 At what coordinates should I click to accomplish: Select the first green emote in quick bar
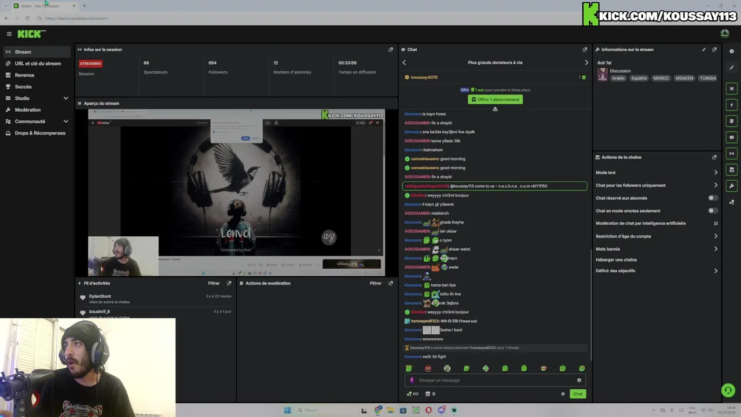pyautogui.click(x=409, y=368)
